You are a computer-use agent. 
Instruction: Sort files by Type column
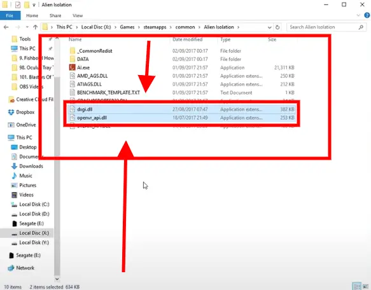click(x=225, y=39)
